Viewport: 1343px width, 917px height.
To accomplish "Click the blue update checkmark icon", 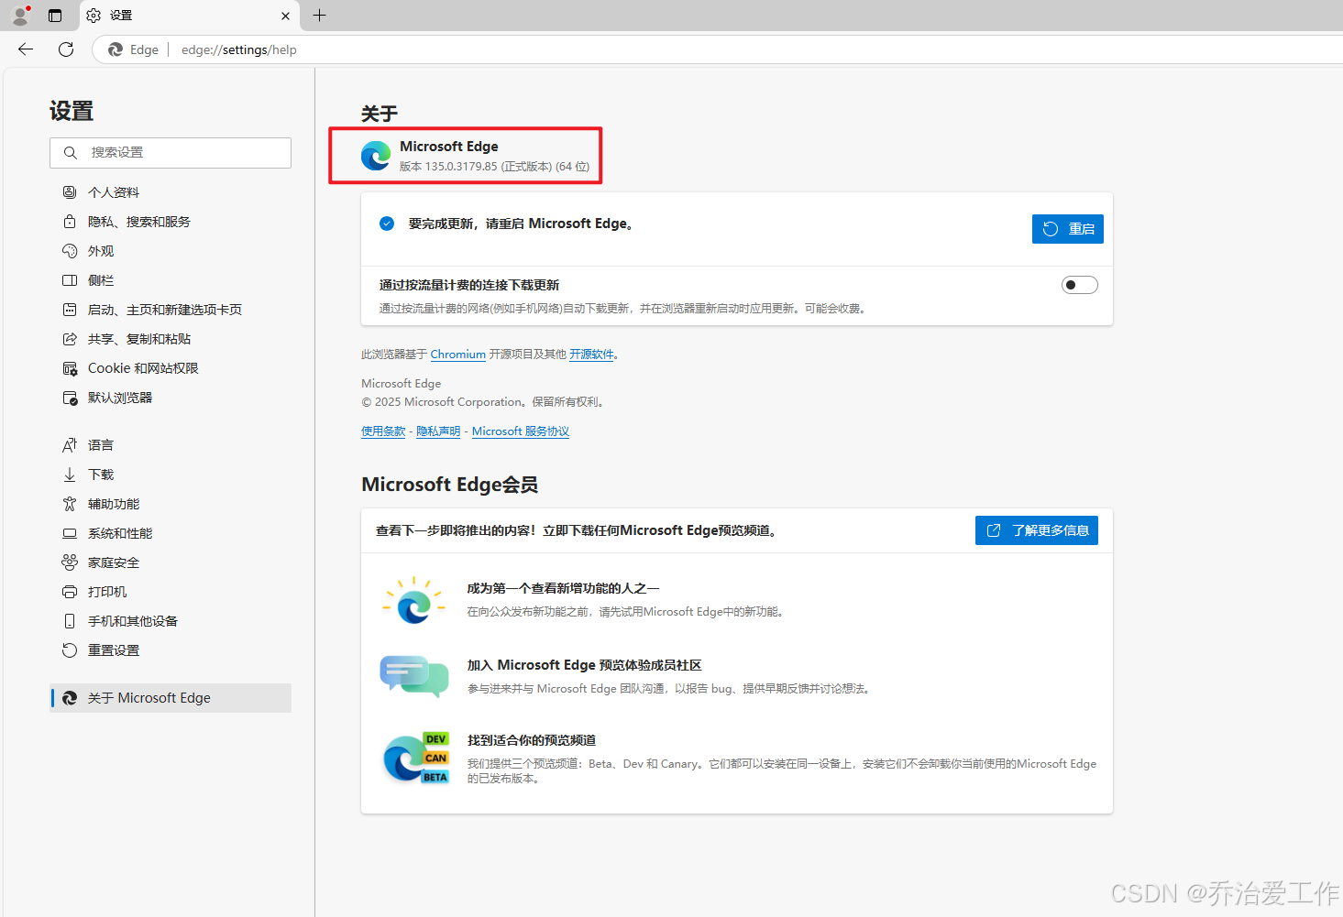I will pyautogui.click(x=387, y=224).
